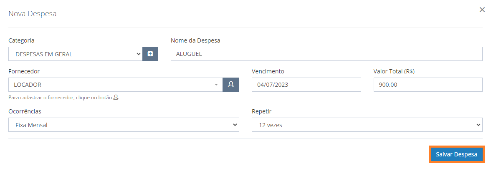491x176 pixels.
Task: Click the LOCADOR text in the Fornecedor field
Action: [28, 85]
